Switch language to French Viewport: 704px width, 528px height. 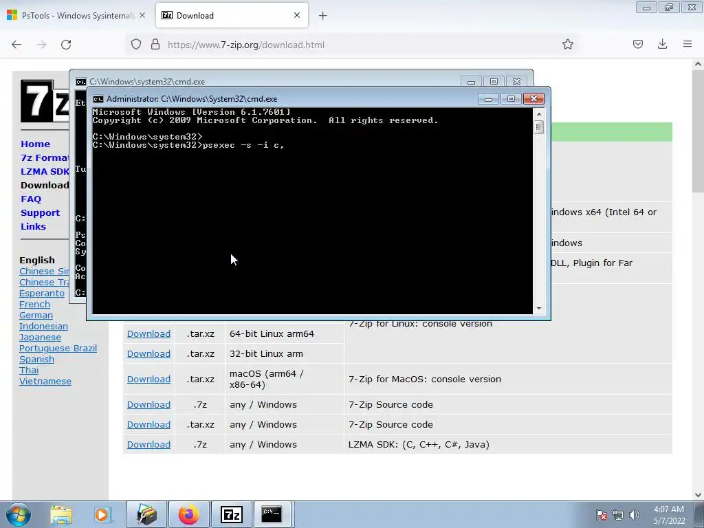(x=34, y=304)
